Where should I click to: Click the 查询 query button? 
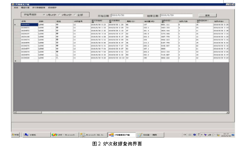click(x=207, y=15)
